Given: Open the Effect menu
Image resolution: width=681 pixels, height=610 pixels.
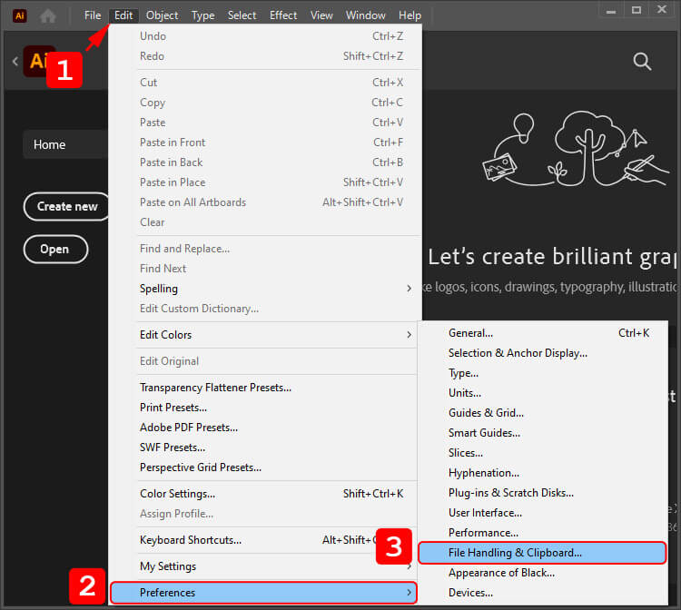Looking at the screenshot, I should 283,15.
